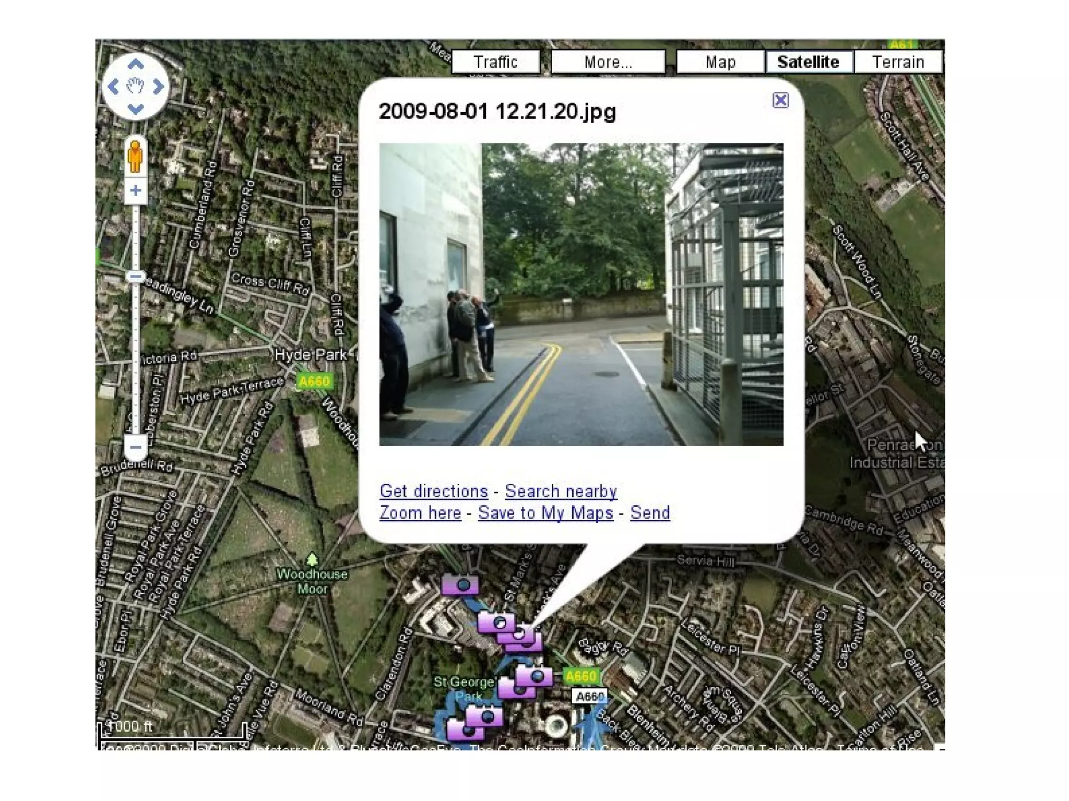Toggle the Traffic overlay

pos(495,62)
